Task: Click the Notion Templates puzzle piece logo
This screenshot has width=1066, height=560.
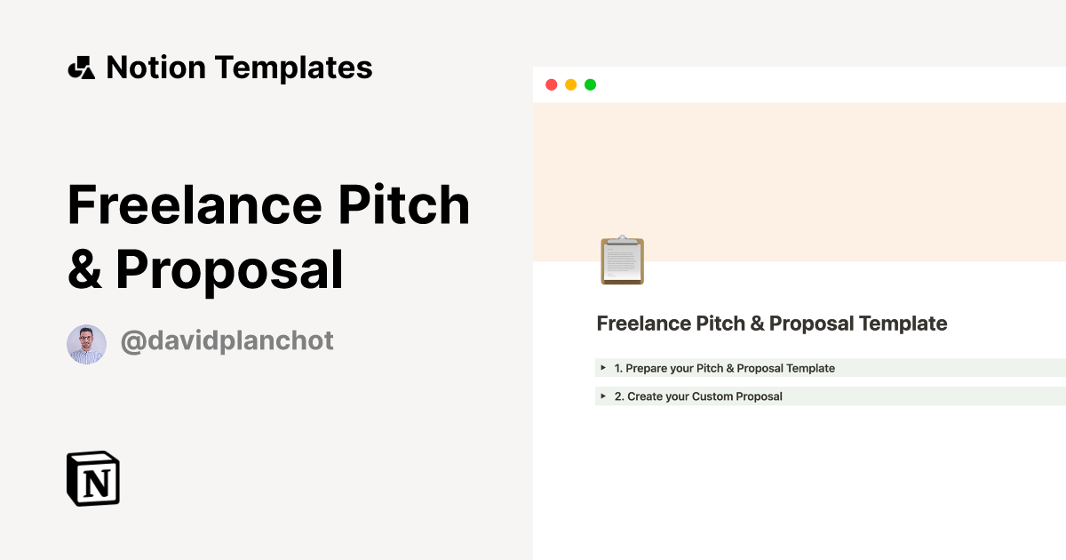Action: (82, 68)
